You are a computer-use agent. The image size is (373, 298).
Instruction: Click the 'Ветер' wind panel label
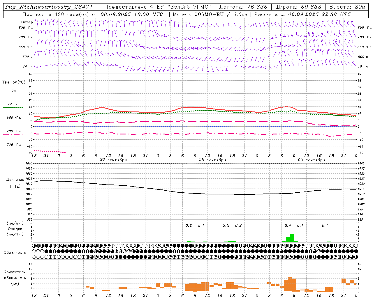click(27, 22)
